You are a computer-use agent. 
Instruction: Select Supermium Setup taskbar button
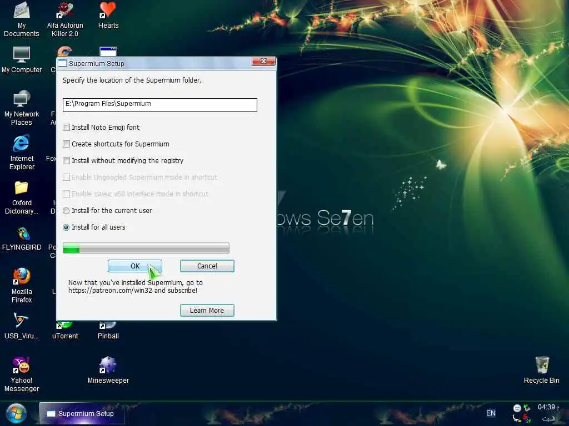[82, 413]
